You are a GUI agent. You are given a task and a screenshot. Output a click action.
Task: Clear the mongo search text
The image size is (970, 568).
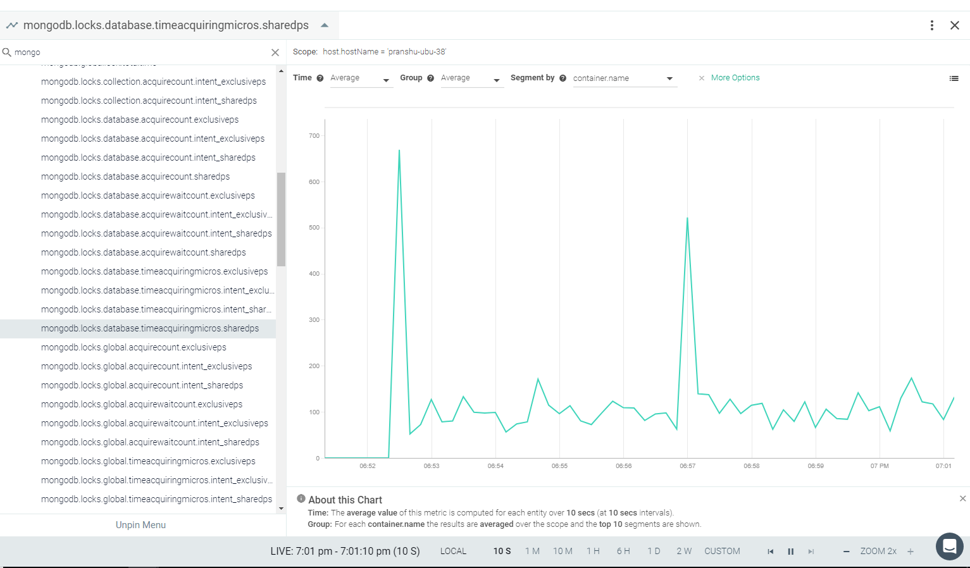point(275,52)
